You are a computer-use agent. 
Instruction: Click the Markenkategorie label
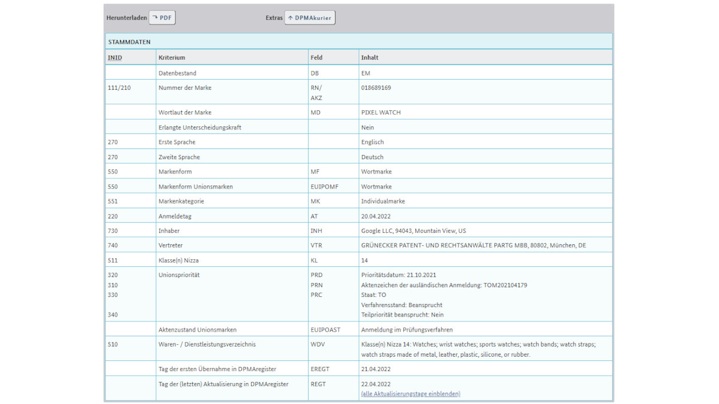[x=182, y=201]
